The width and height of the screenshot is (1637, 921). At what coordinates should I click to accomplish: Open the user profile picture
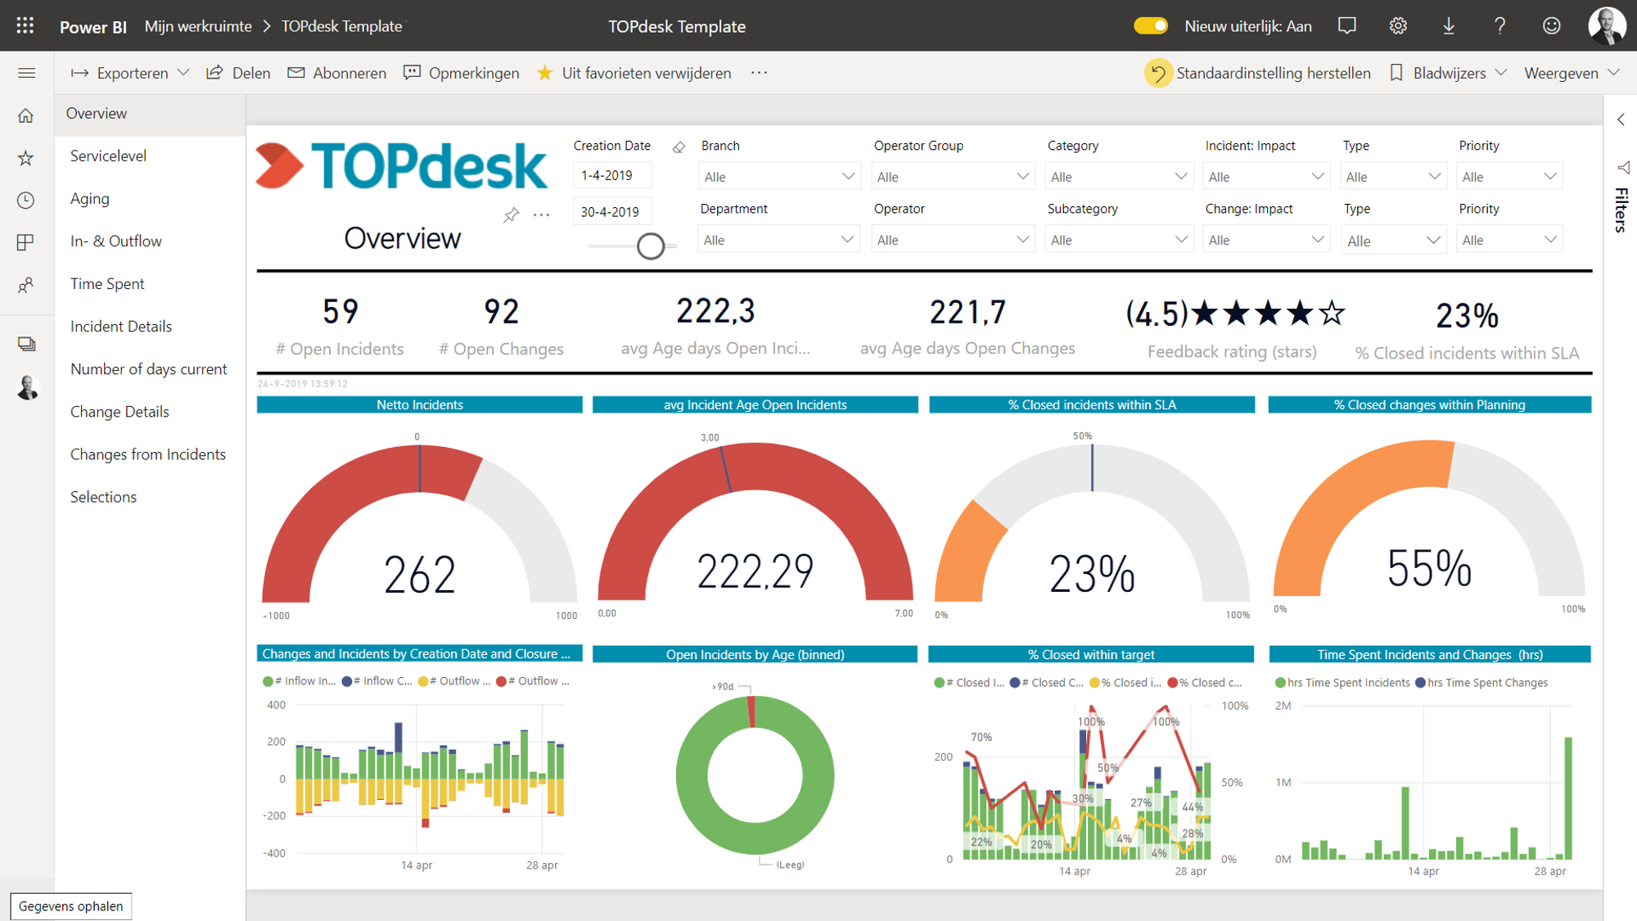point(1606,25)
